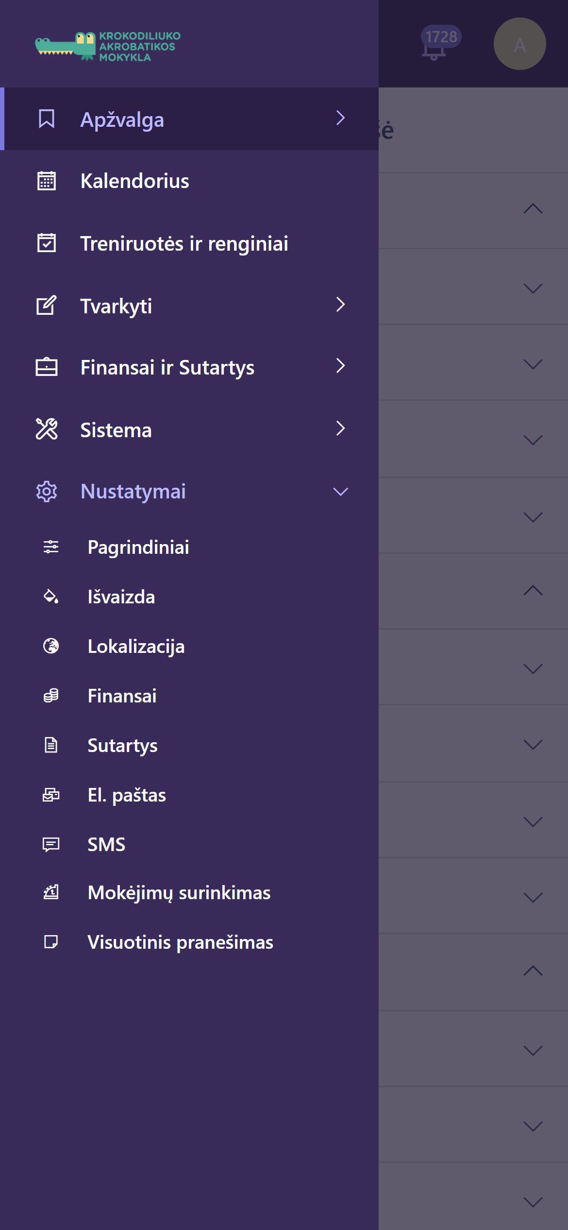Expand the Sistema submenu arrow

340,428
